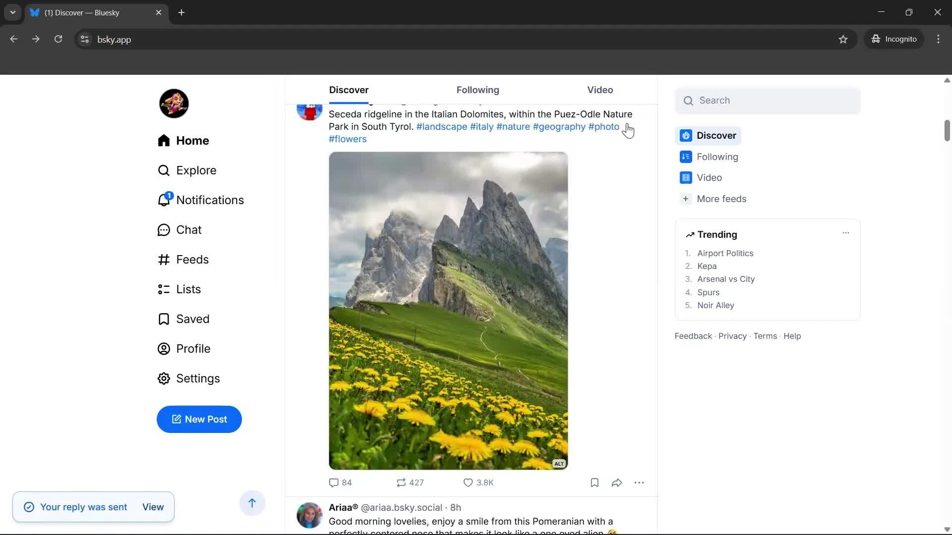Switch to the Following tab
Viewport: 952px width, 535px height.
pyautogui.click(x=477, y=90)
